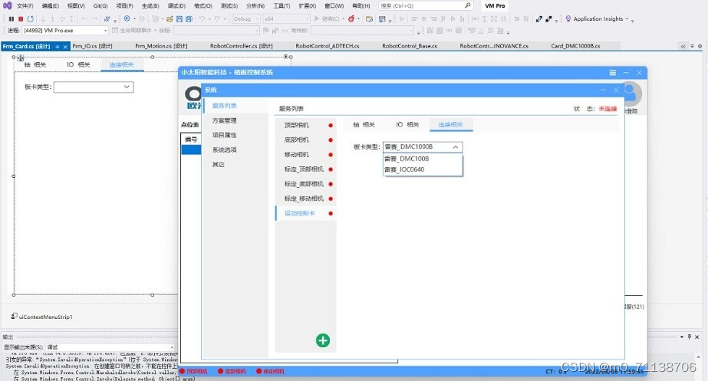Choose 雷赛_IOC0640 from the dropdown list
The height and width of the screenshot is (381, 708).
pyautogui.click(x=423, y=169)
